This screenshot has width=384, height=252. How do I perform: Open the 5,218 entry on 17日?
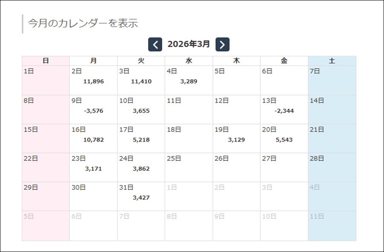point(141,140)
